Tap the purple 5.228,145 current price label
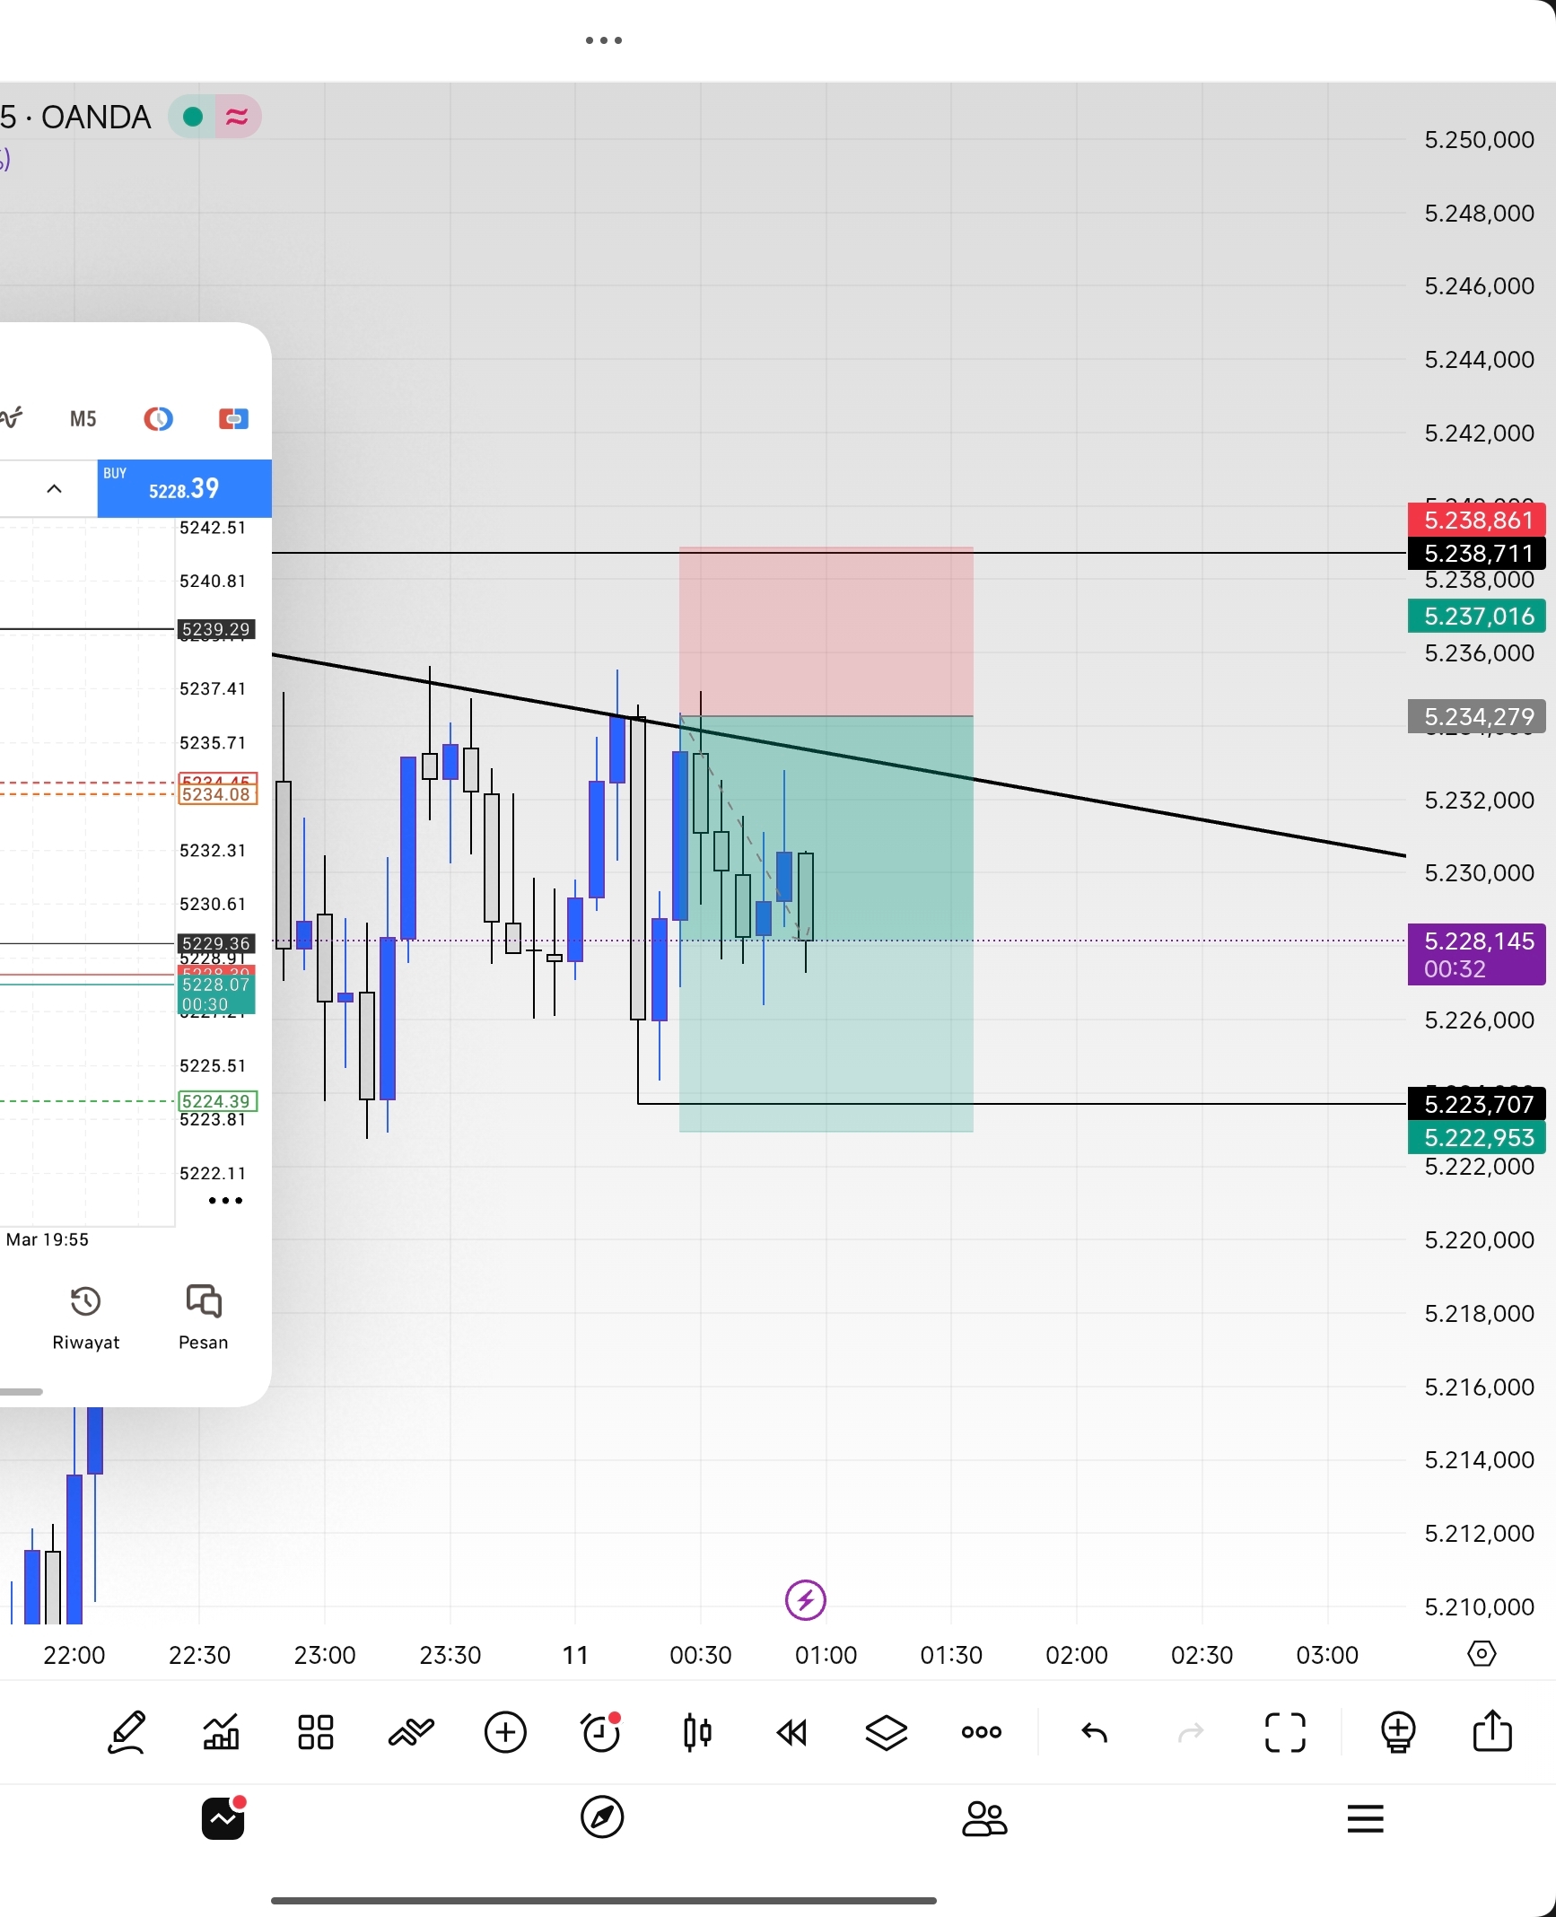Image resolution: width=1556 pixels, height=1917 pixels. click(x=1477, y=954)
